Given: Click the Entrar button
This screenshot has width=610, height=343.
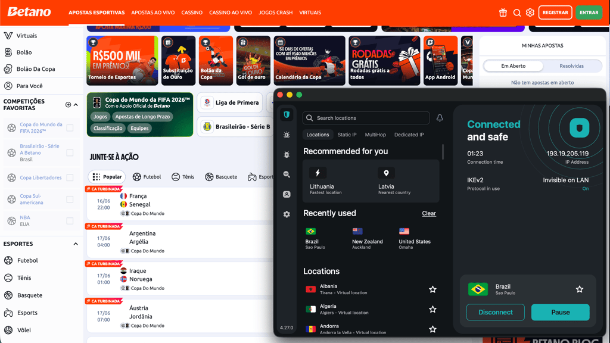Looking at the screenshot, I should (x=589, y=13).
